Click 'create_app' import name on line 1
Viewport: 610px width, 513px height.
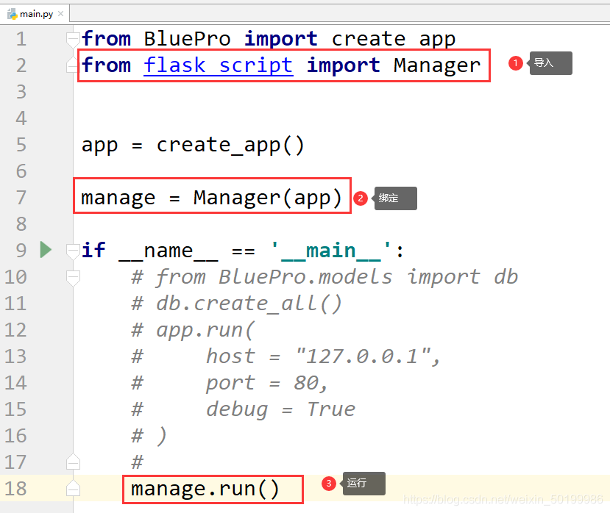click(394, 39)
